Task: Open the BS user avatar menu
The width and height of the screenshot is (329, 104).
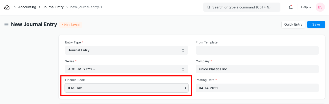Action: pos(320,7)
